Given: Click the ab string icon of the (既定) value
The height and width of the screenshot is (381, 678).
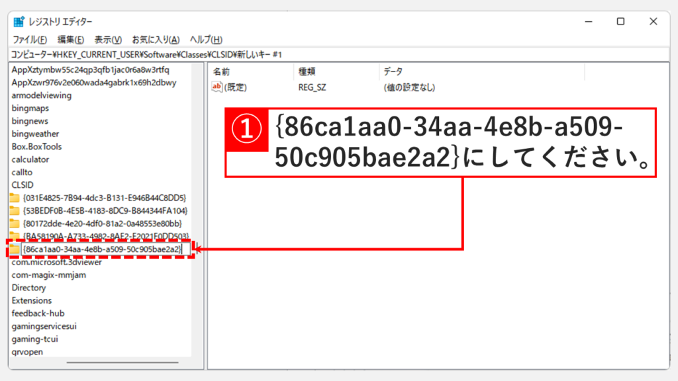Looking at the screenshot, I should coord(217,87).
